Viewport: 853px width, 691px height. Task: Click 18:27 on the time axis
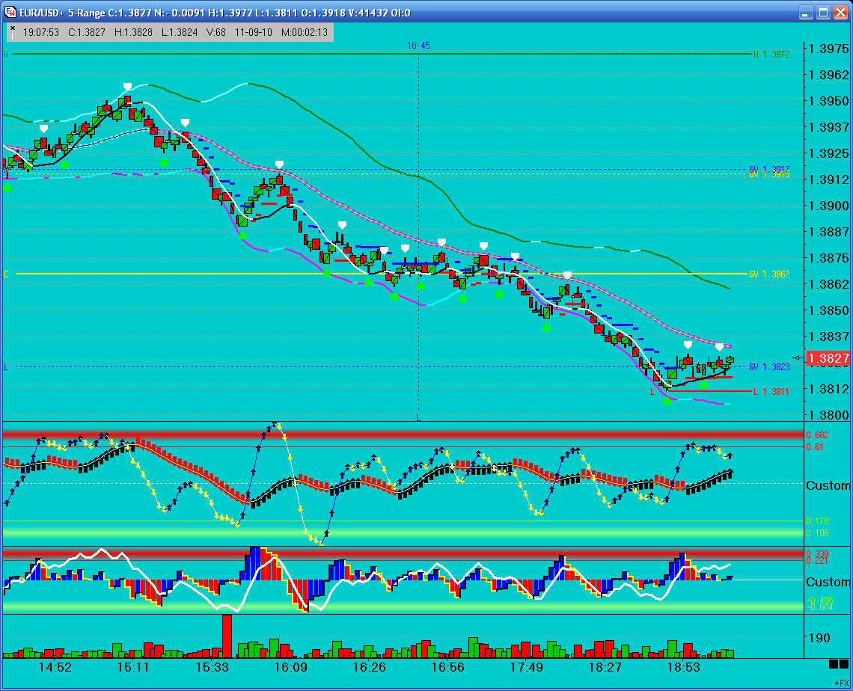click(x=605, y=667)
